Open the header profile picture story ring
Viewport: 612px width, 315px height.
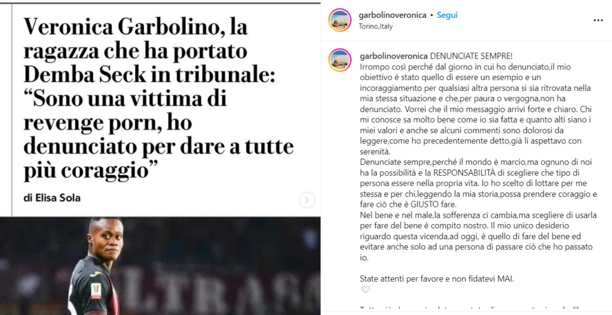point(340,20)
